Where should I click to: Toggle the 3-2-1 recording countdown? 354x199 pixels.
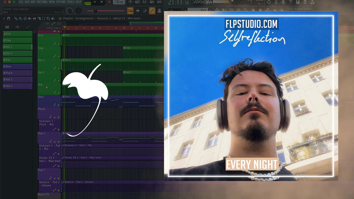coord(145,2)
